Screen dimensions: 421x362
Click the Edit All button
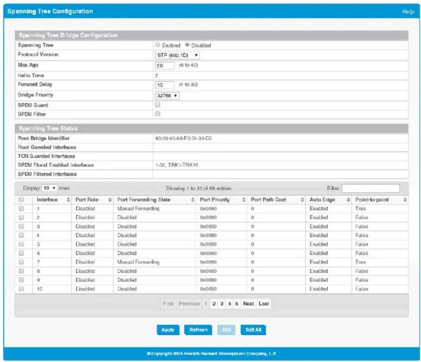pos(253,330)
